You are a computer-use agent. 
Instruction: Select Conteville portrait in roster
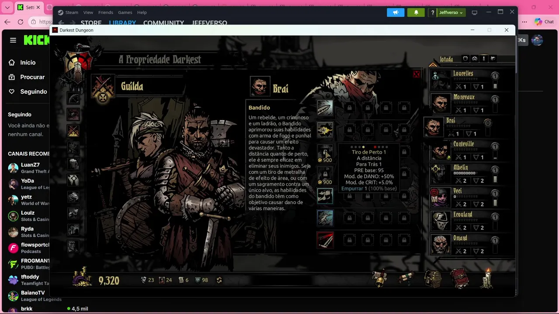(x=441, y=151)
